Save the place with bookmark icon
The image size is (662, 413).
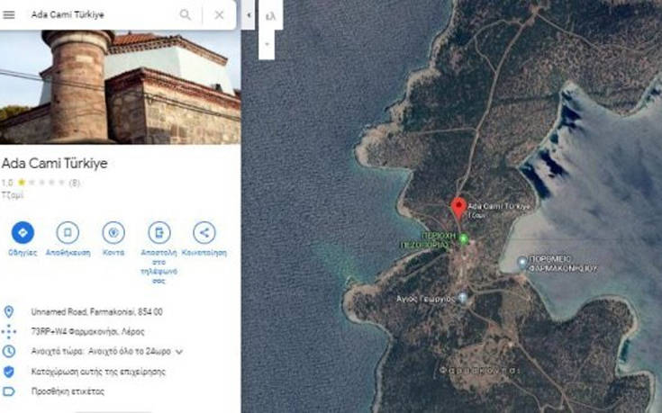pos(68,232)
